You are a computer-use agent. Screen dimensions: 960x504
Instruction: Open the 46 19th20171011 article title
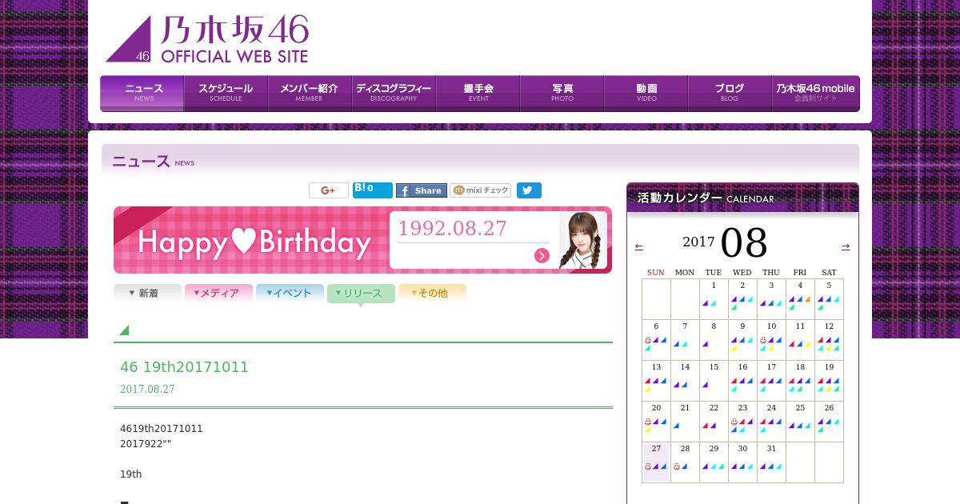click(184, 367)
